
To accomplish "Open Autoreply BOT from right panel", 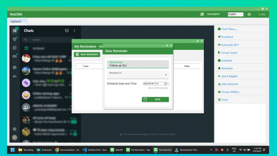I will 230,45.
